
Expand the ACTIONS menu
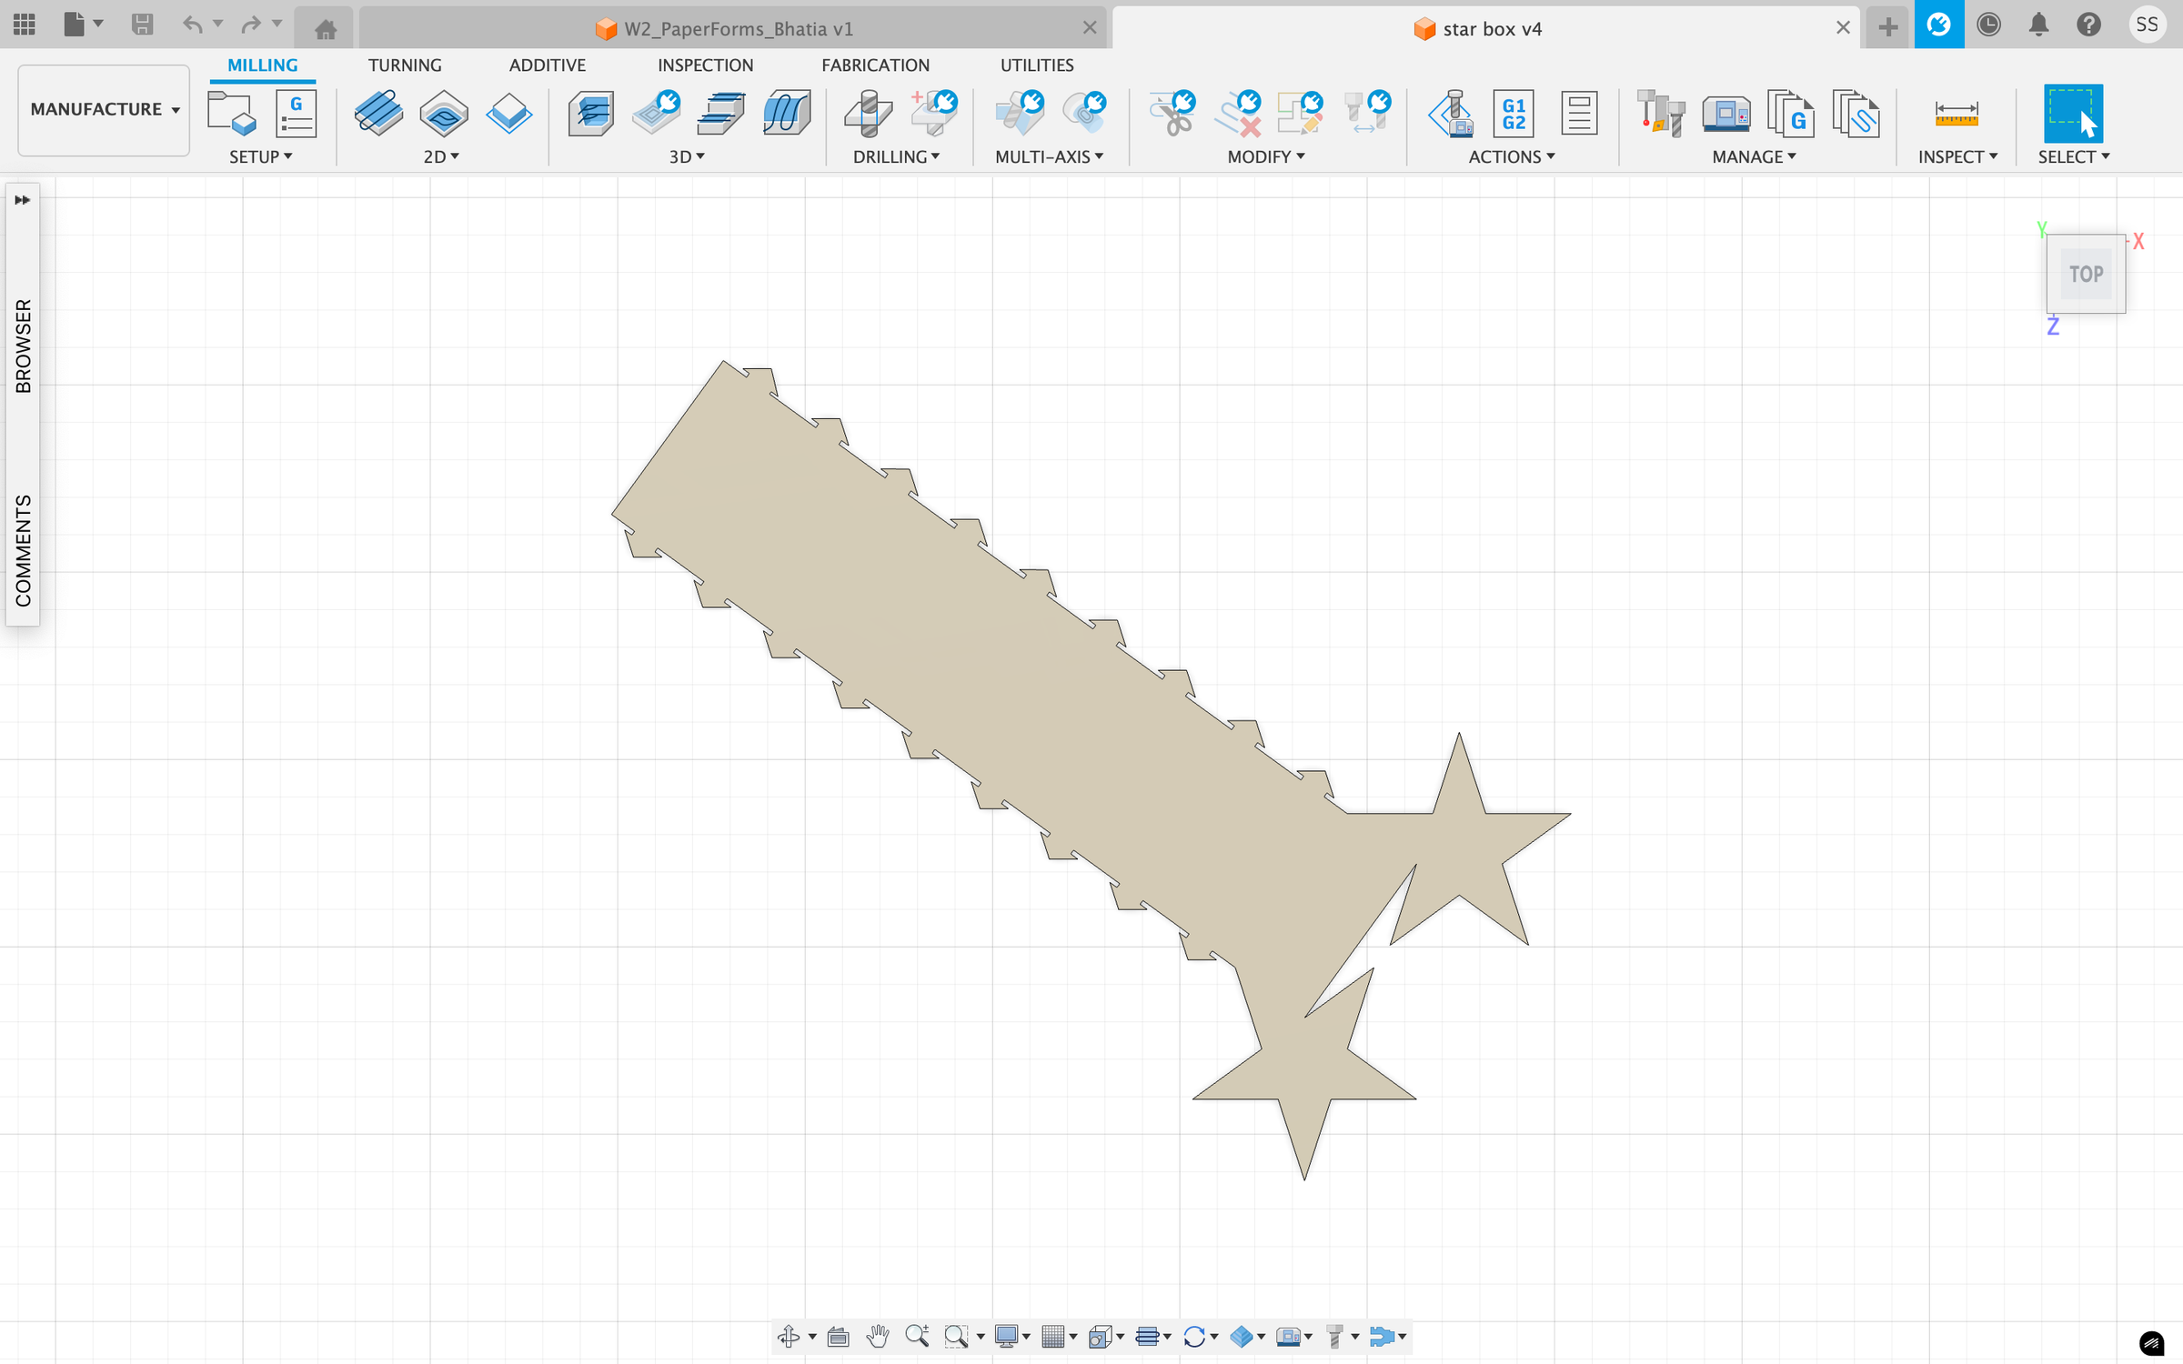point(1512,156)
